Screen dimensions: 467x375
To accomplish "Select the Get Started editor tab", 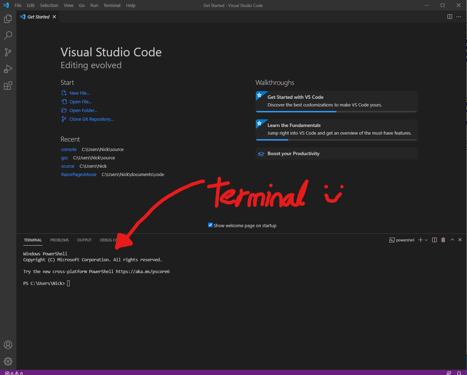I will [x=38, y=17].
